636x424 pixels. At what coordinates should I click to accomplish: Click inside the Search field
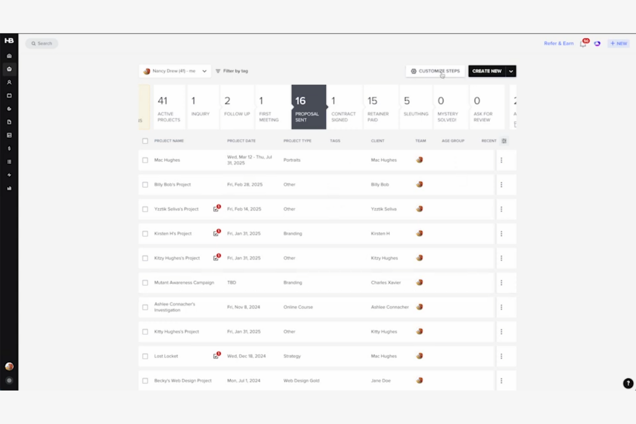tap(42, 43)
